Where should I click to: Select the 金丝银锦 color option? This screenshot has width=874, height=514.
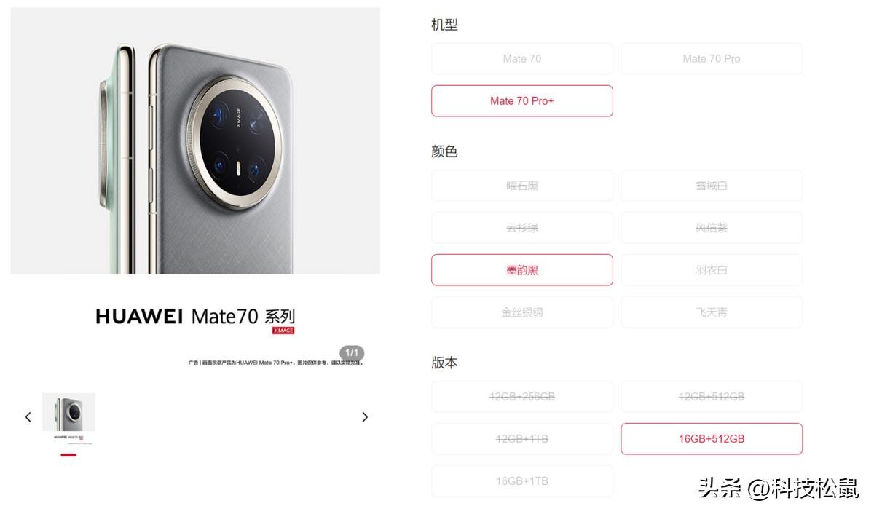[522, 312]
